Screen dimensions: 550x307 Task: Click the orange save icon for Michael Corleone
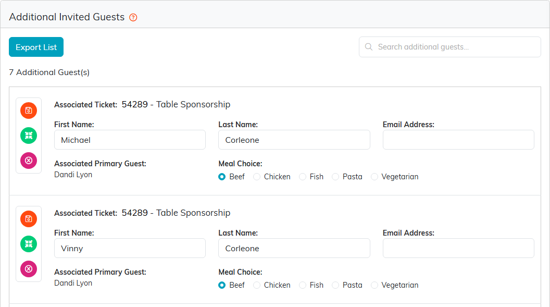coord(29,110)
